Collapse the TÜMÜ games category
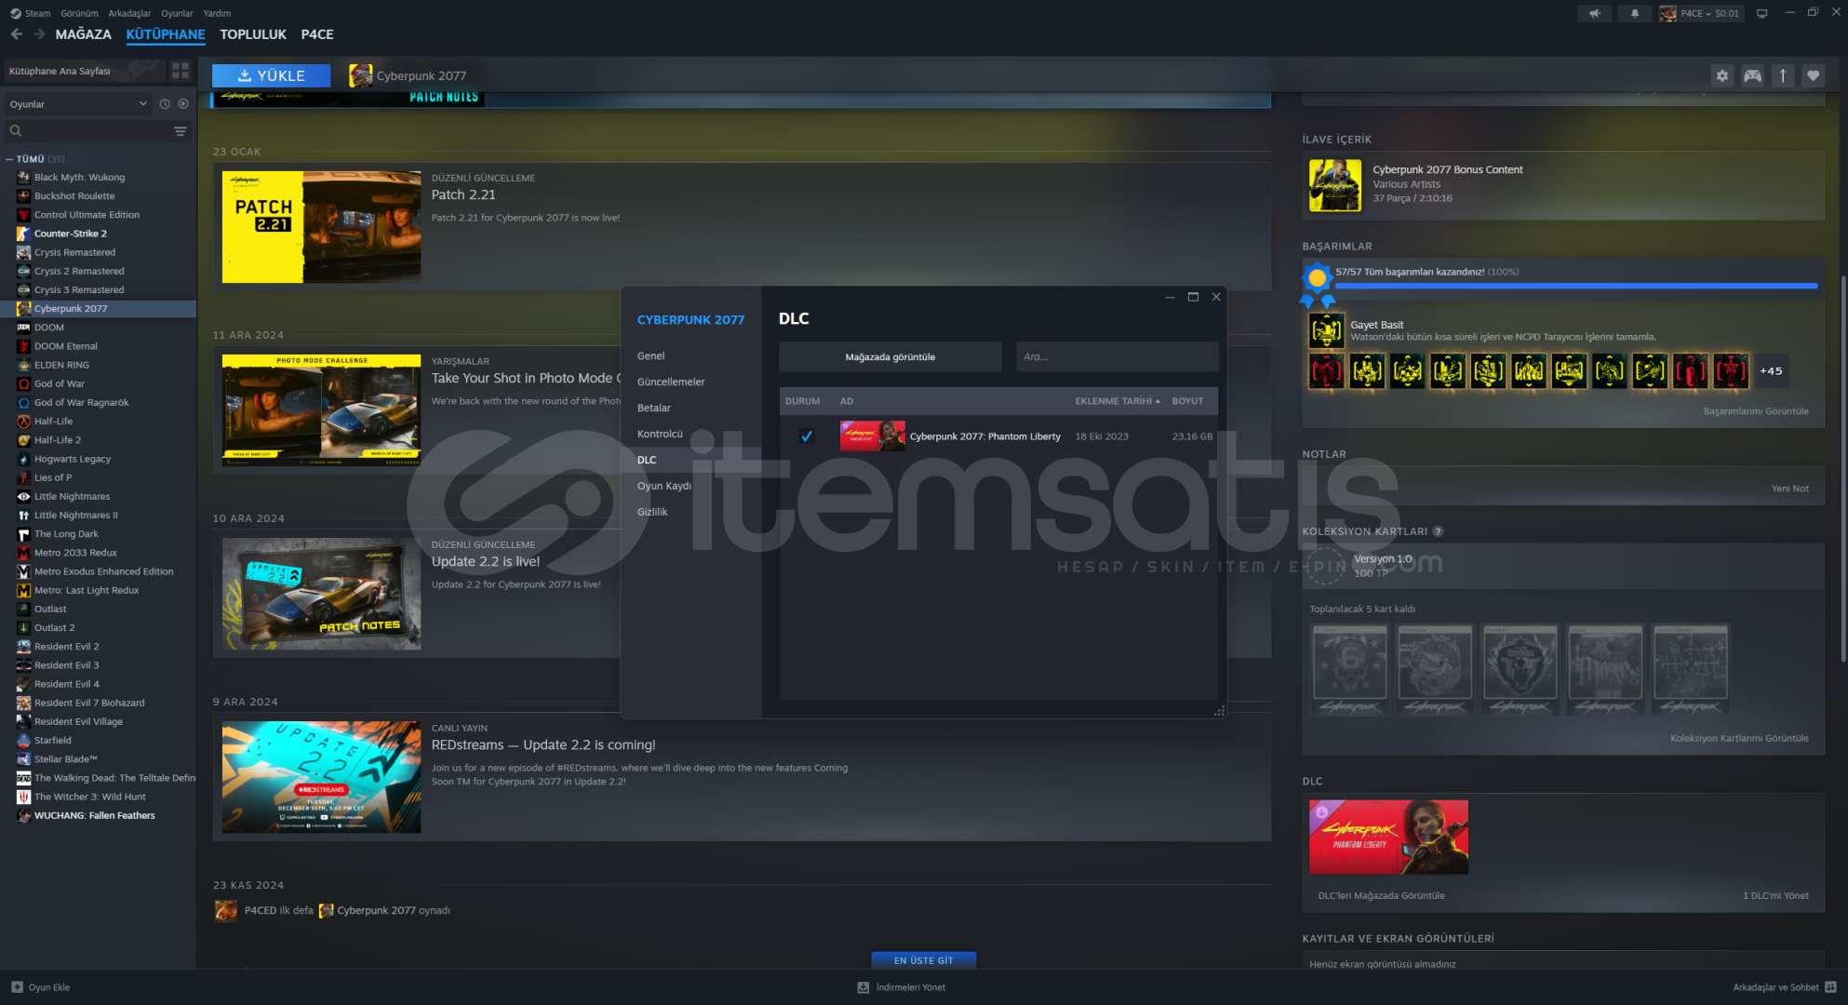 pos(9,159)
